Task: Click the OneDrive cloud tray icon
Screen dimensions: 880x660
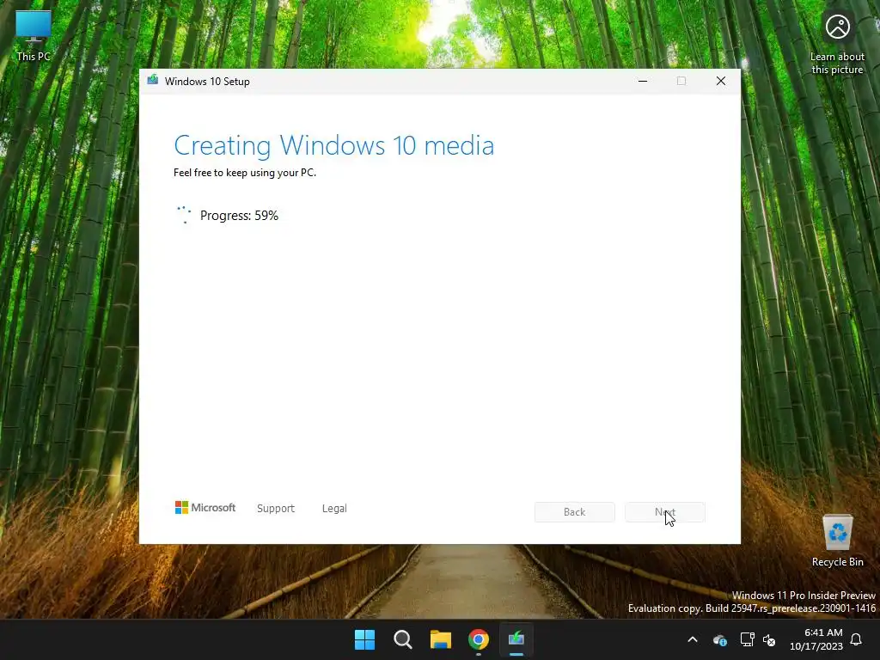Action: (x=720, y=639)
